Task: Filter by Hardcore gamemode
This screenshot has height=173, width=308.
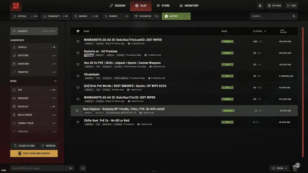Action: click(34, 64)
